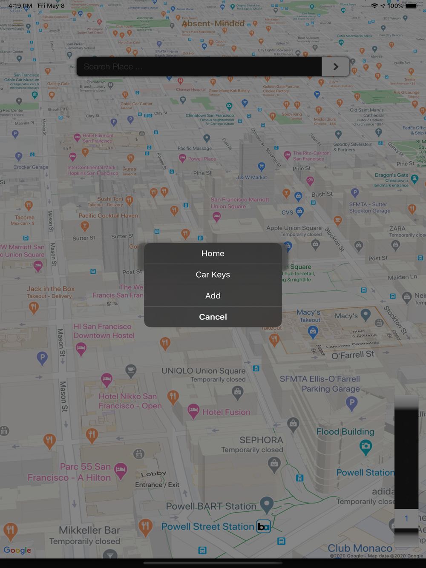Select the Dragon's Gate landmark pin
Viewport: 426px width, 568px height.
[414, 180]
